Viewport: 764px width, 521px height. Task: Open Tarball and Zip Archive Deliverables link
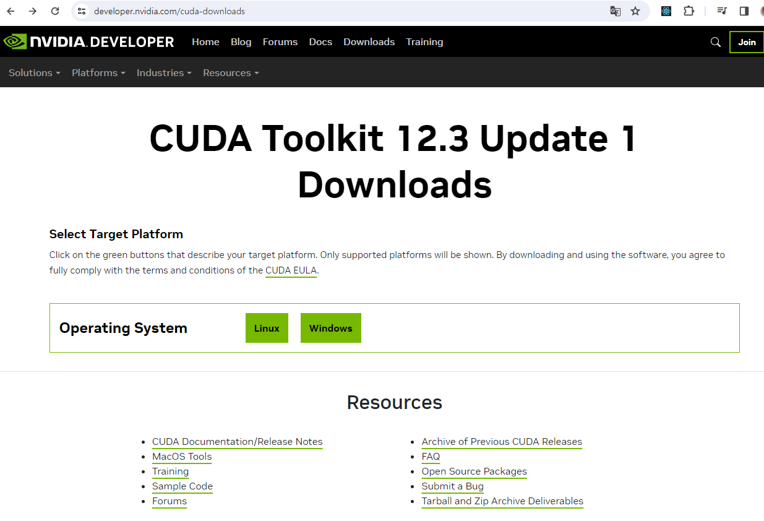[502, 501]
